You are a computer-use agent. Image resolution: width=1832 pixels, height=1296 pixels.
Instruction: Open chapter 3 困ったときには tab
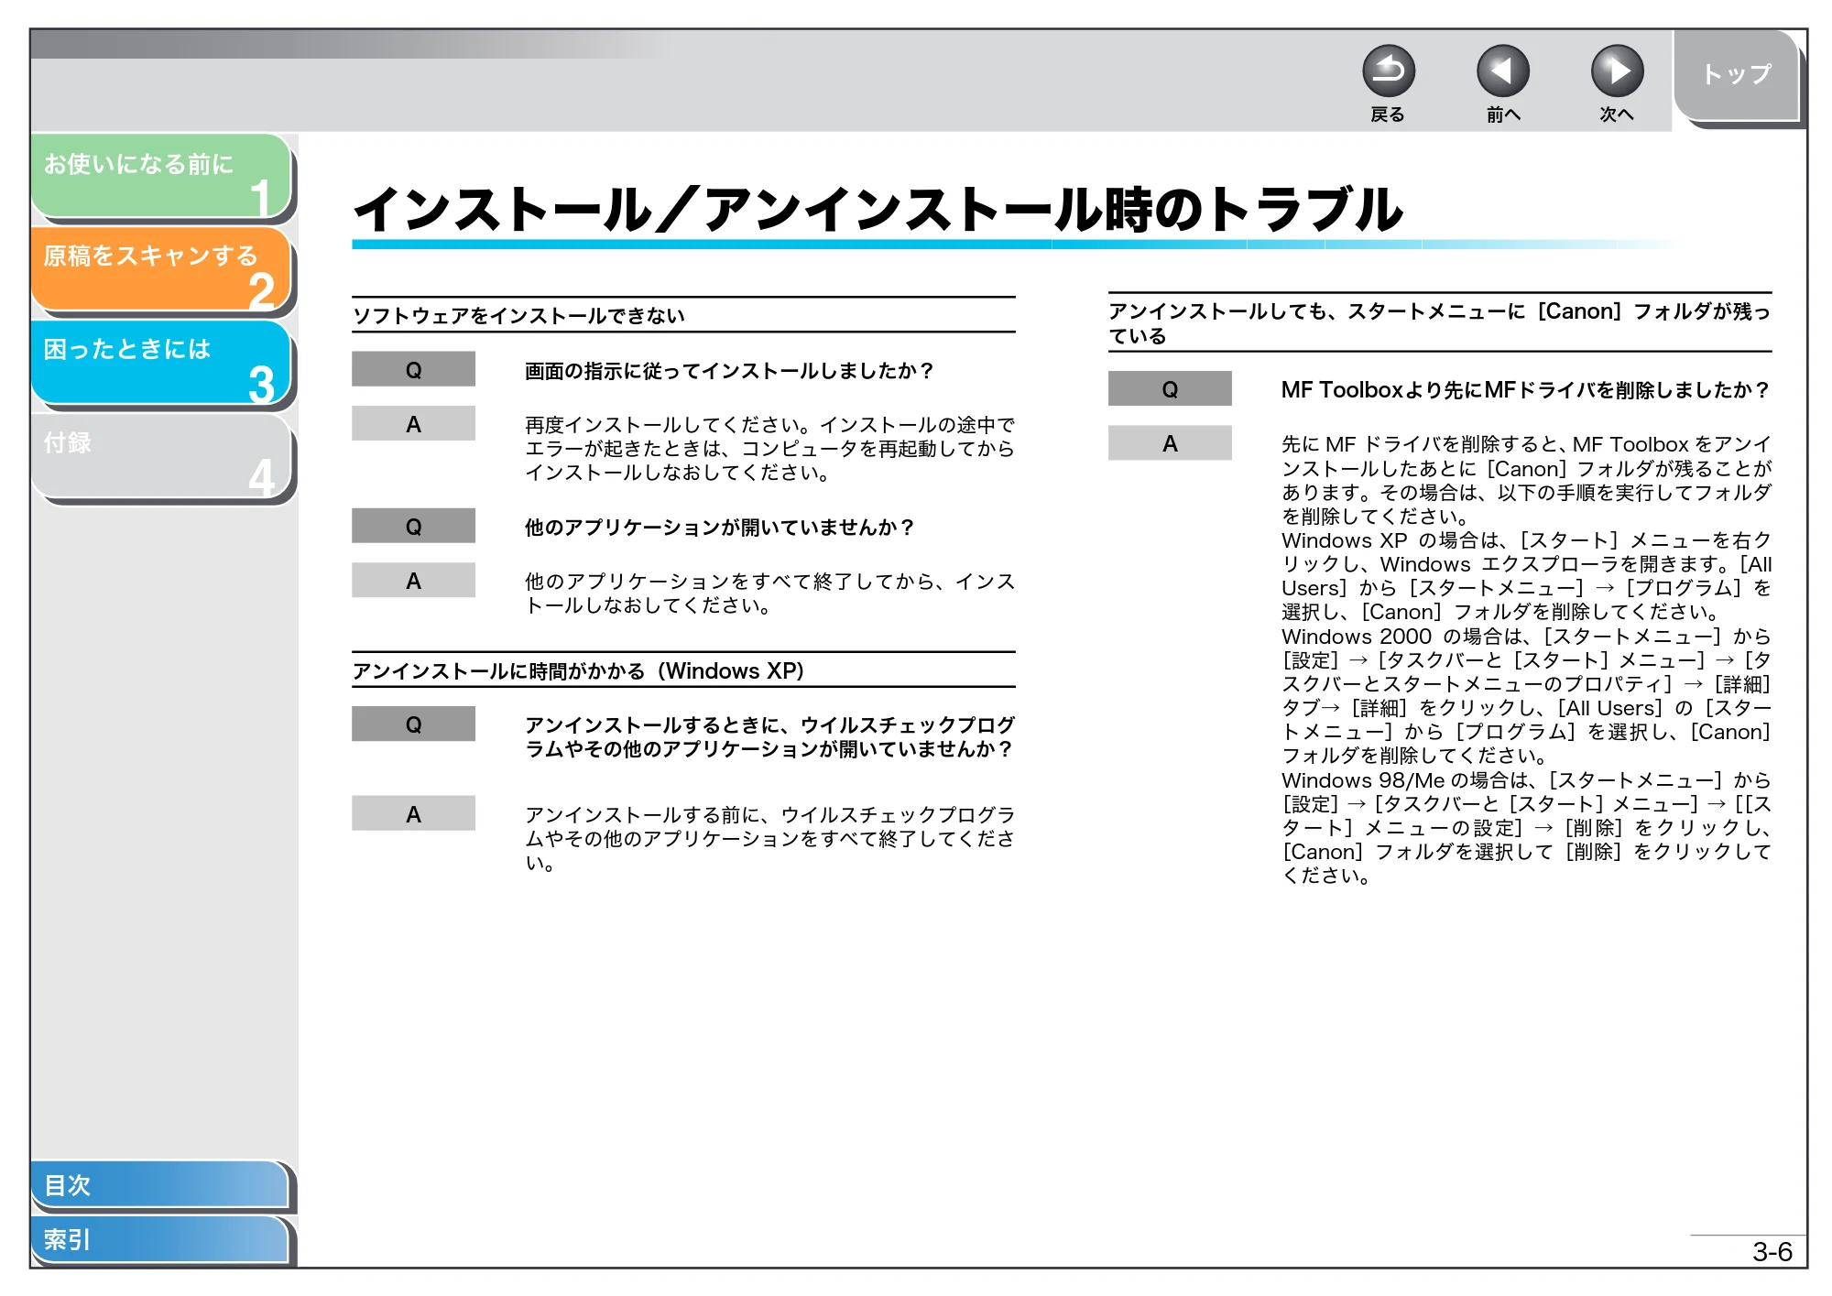point(161,362)
